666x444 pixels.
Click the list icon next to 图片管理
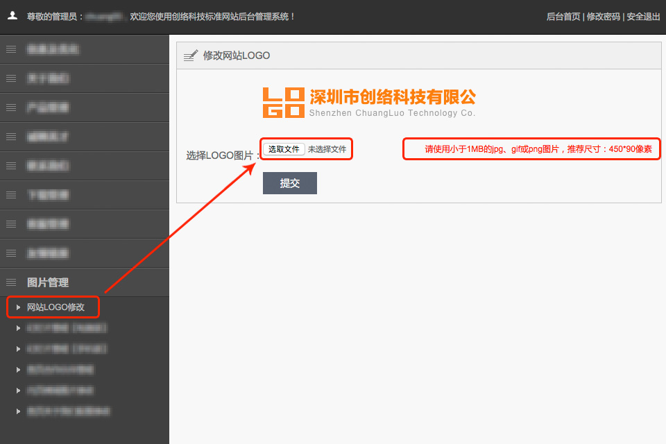pyautogui.click(x=10, y=282)
